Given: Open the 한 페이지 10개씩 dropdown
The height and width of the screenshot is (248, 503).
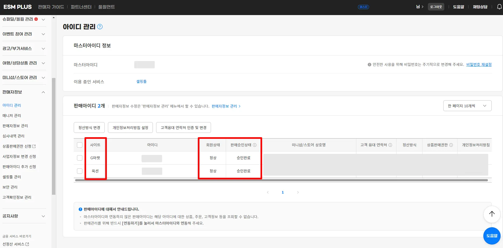Looking at the screenshot, I should pos(467,106).
